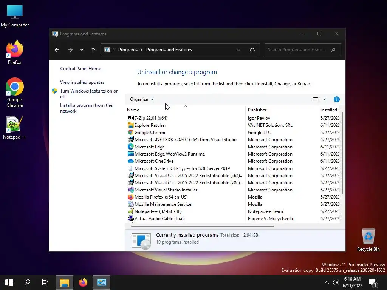Go back with the back arrow
The width and height of the screenshot is (387, 290).
(57, 50)
